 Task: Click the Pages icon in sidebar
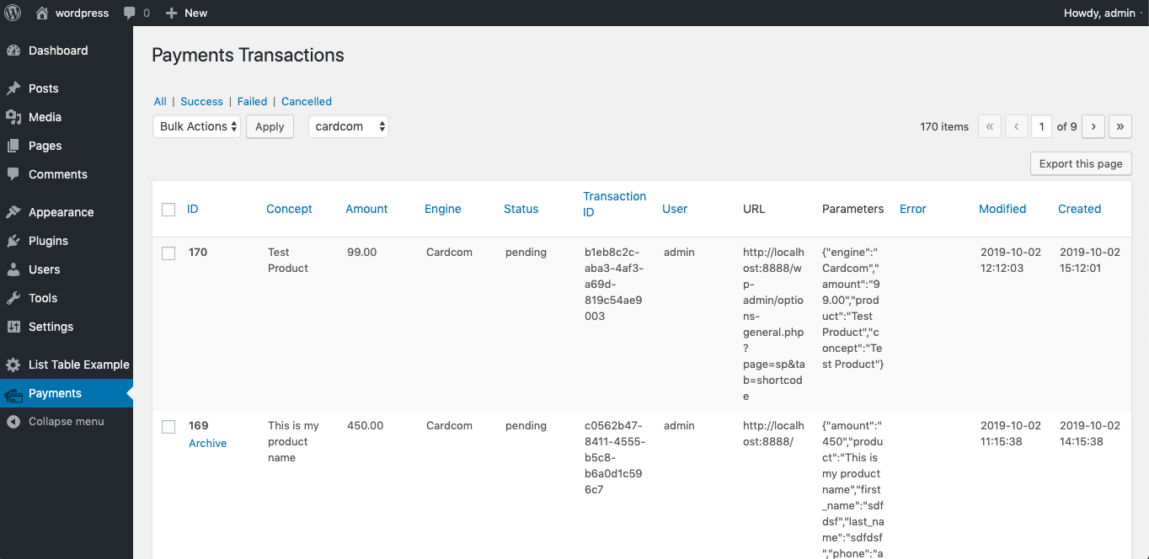tap(13, 146)
